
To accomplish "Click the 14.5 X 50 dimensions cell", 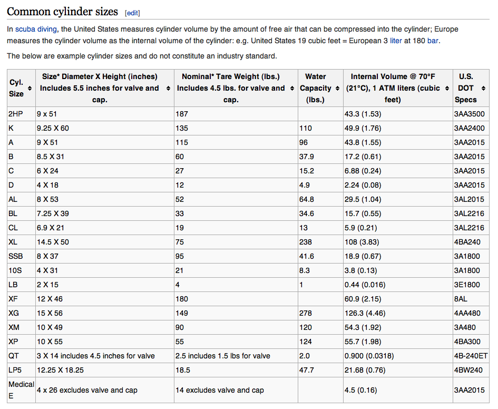I will (53, 242).
